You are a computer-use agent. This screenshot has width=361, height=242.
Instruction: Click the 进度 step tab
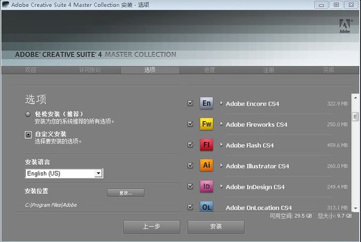pos(209,70)
